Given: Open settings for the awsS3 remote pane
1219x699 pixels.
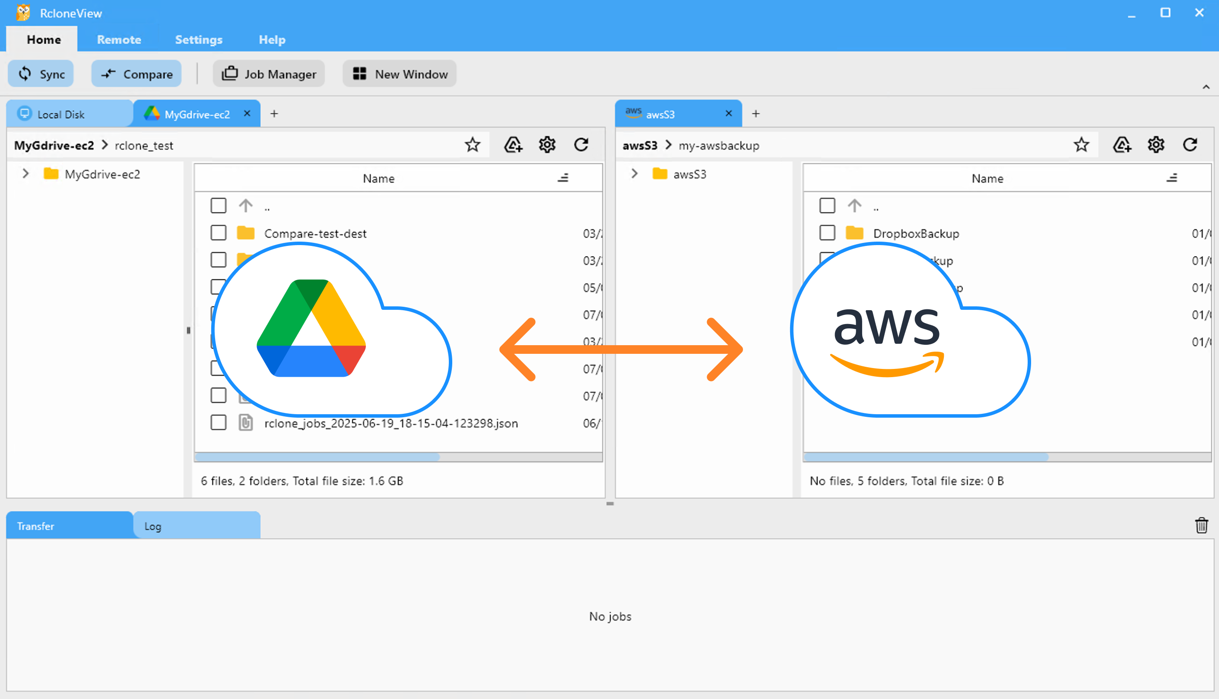Looking at the screenshot, I should [x=1156, y=145].
